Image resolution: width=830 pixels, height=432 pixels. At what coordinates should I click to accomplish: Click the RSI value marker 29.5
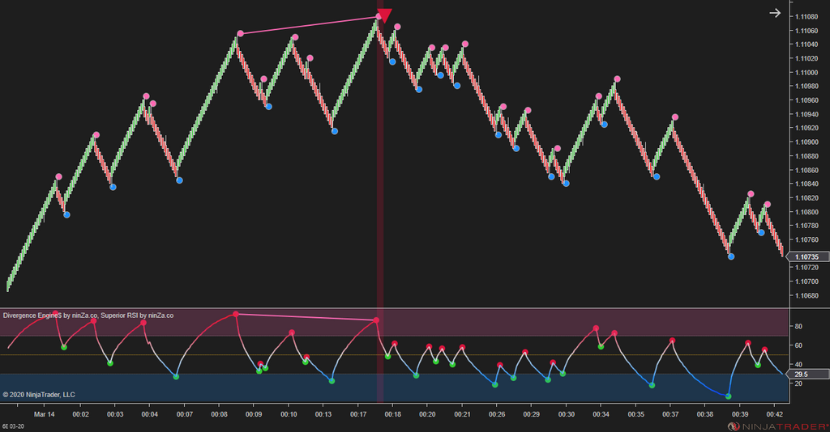click(806, 374)
